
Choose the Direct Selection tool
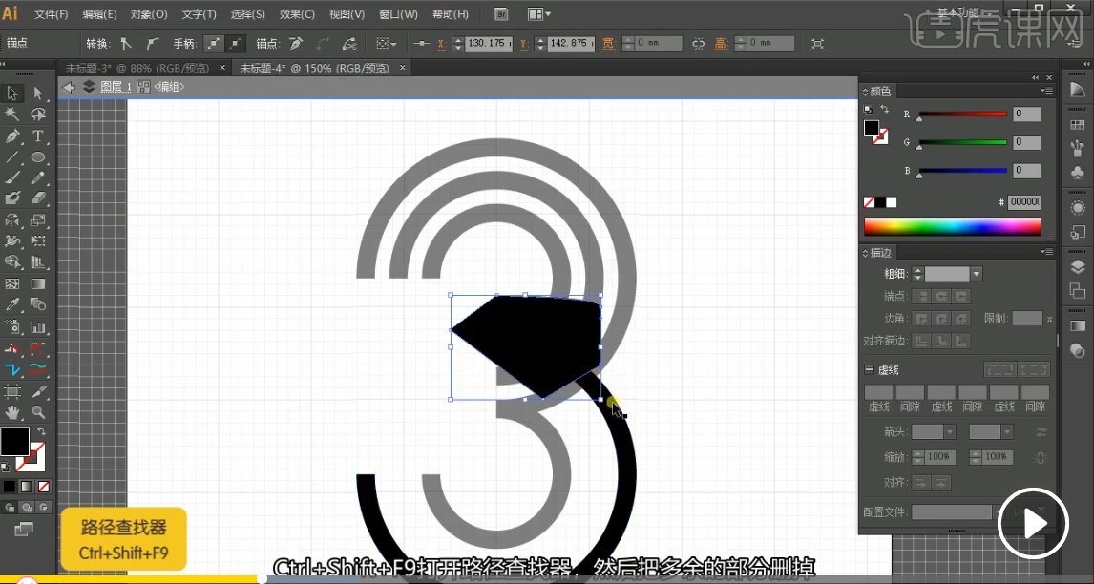click(38, 94)
